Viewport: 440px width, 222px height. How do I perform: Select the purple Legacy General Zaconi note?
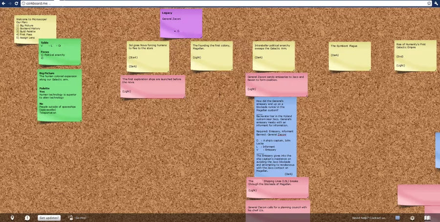[x=181, y=23]
